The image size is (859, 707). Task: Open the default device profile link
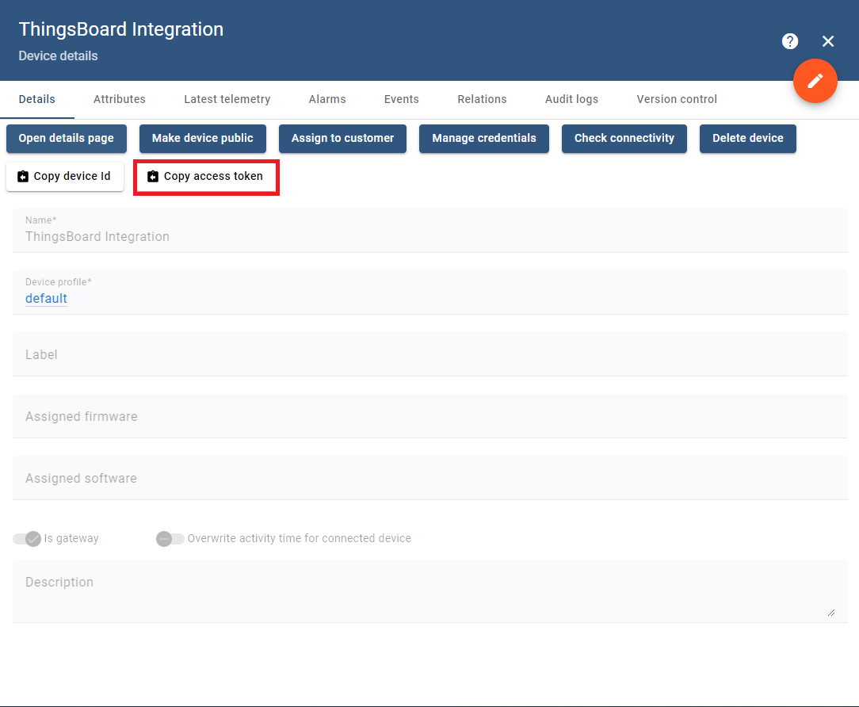pyautogui.click(x=45, y=298)
